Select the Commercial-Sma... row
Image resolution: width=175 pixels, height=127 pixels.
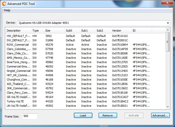tap(85, 66)
